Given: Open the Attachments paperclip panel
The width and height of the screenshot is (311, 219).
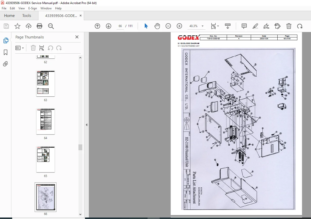Looking at the screenshot, I should (x=6, y=64).
